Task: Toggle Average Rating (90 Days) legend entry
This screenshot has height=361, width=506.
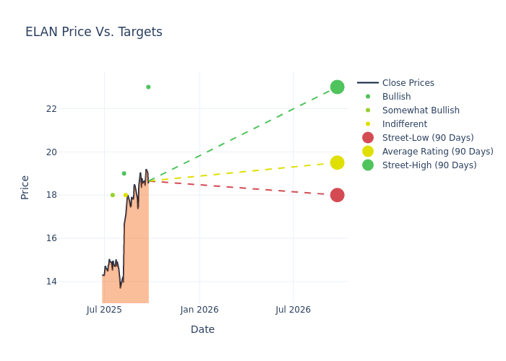Action: [x=437, y=152]
